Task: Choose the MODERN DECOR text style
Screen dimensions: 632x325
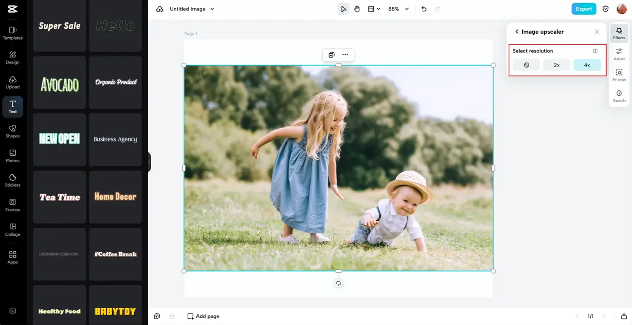Action: pyautogui.click(x=60, y=254)
